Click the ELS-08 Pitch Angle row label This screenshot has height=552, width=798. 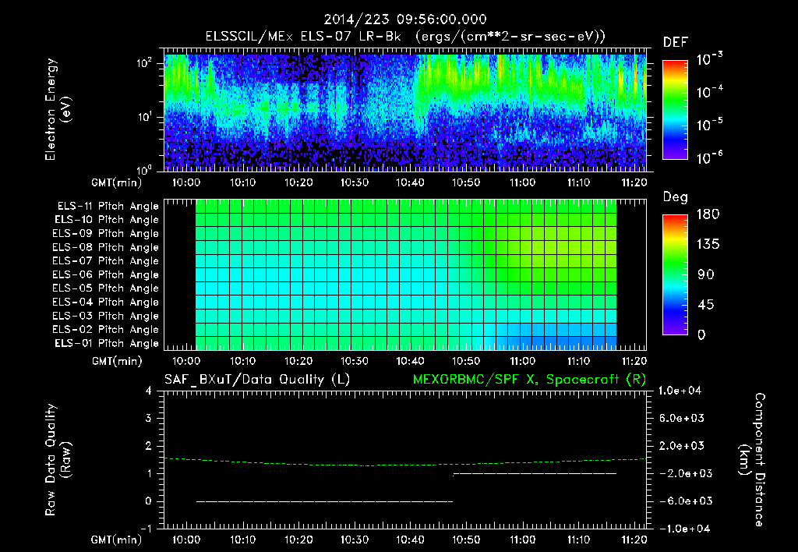(x=106, y=247)
